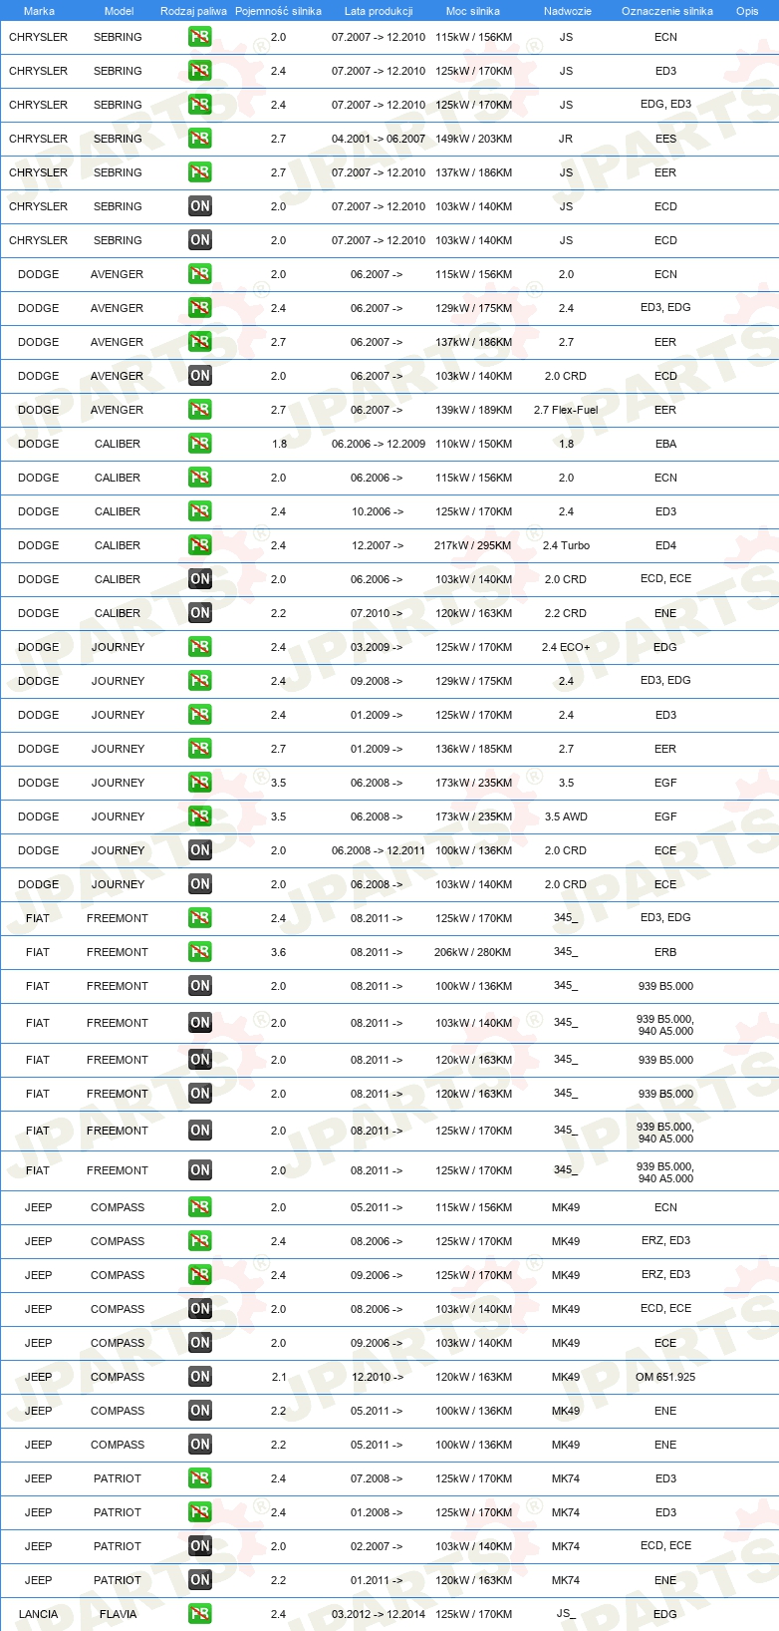Select diesel icon in Caliber 2.0 CRD row

pyautogui.click(x=200, y=579)
